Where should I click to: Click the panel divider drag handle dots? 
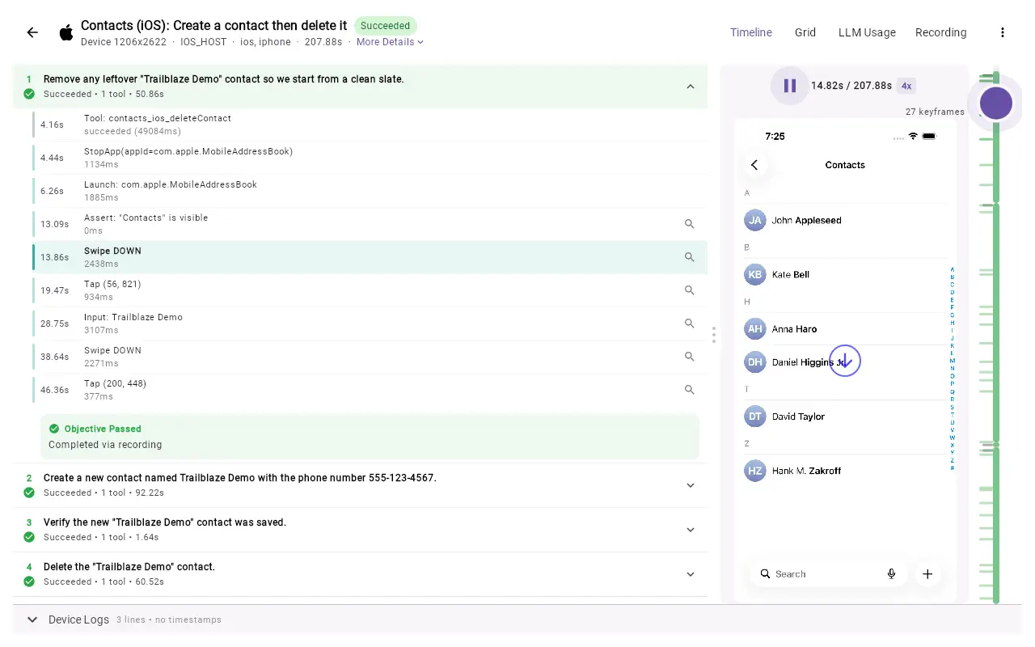click(714, 335)
